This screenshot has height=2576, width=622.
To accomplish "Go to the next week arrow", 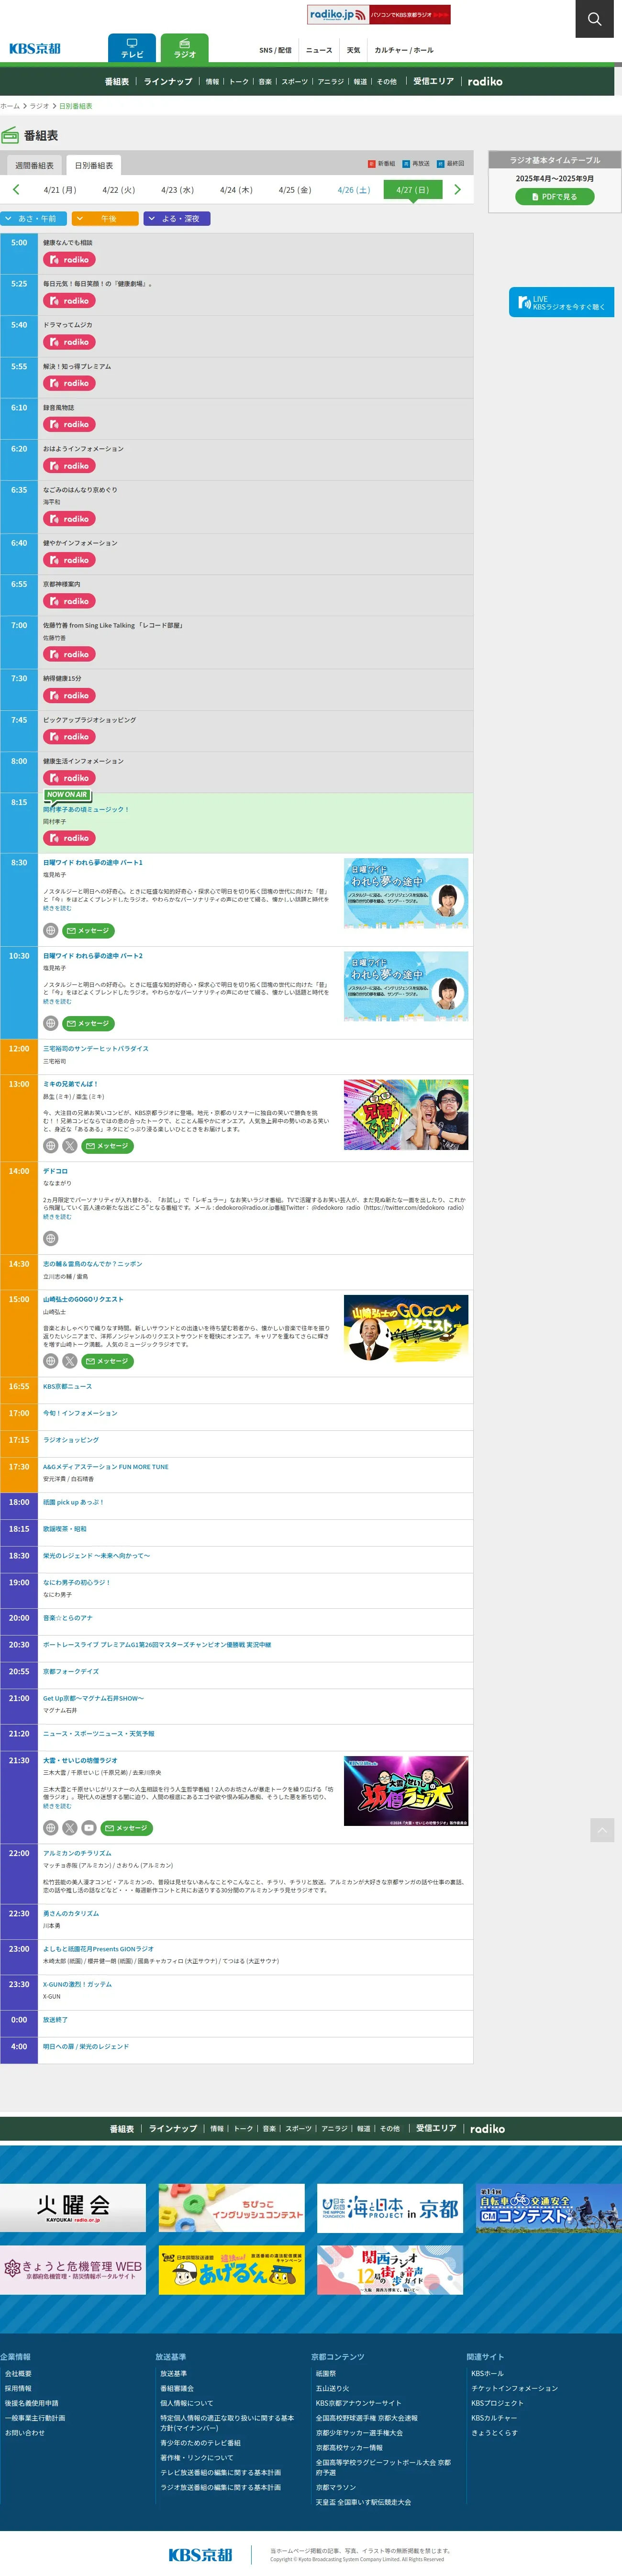I will coord(457,189).
